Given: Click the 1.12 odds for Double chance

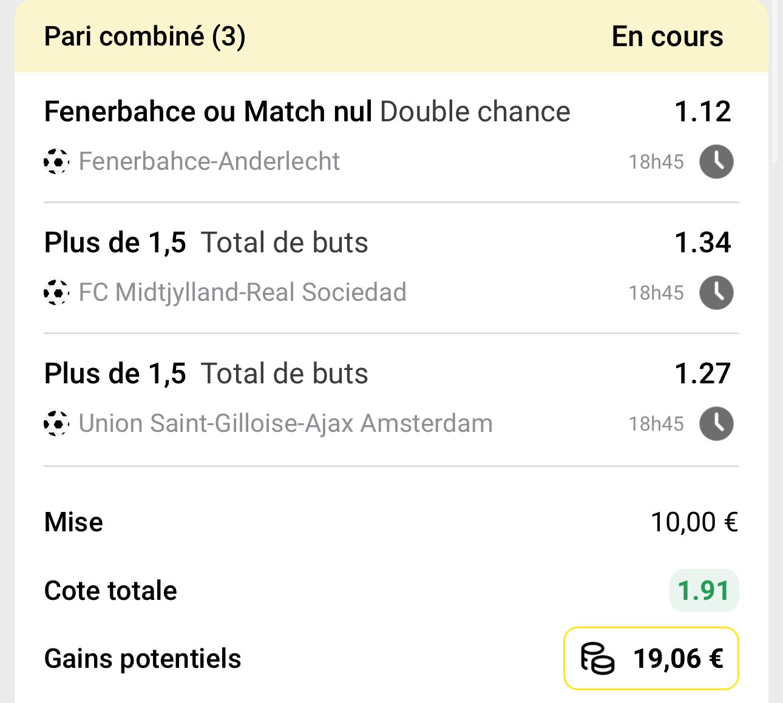Looking at the screenshot, I should (x=703, y=112).
